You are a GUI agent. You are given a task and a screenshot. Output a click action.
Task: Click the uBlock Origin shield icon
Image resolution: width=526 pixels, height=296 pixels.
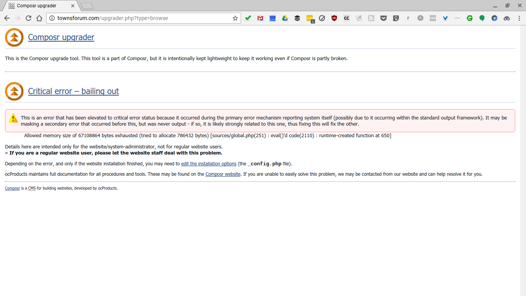[x=334, y=18]
